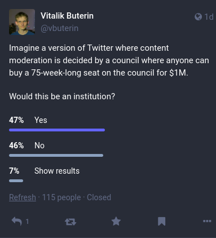Screen dimensions: 216x238
Task: Click the reply count number 1
Action: 27,222
